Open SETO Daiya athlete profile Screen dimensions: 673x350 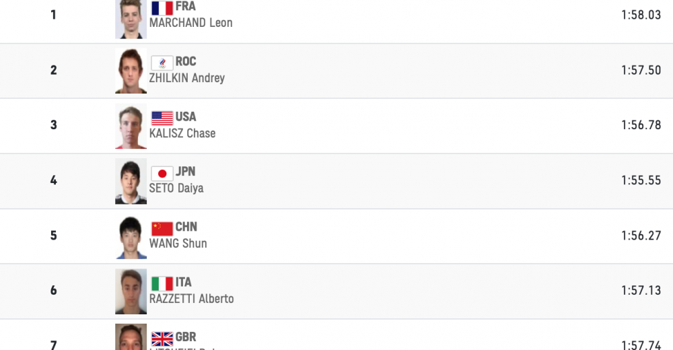tap(176, 188)
